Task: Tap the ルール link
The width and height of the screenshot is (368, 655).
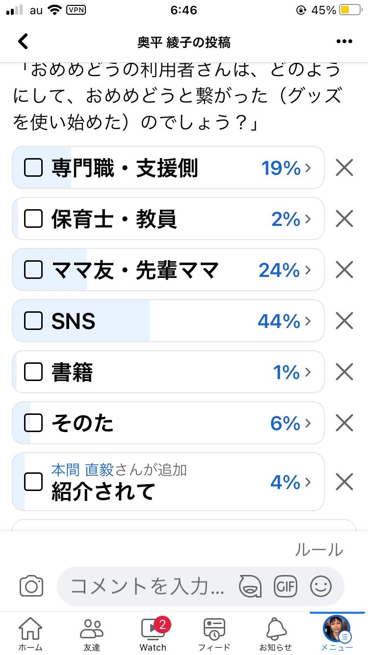Action: [319, 550]
